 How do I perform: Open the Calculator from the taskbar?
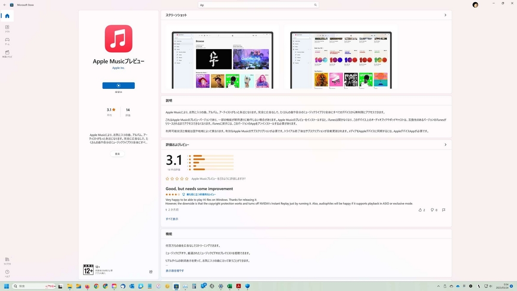coord(194,286)
